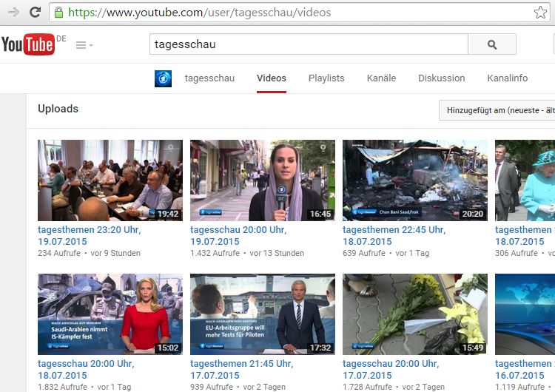Open the Kanäle tab
Screen dimensions: 555x392
(381, 78)
